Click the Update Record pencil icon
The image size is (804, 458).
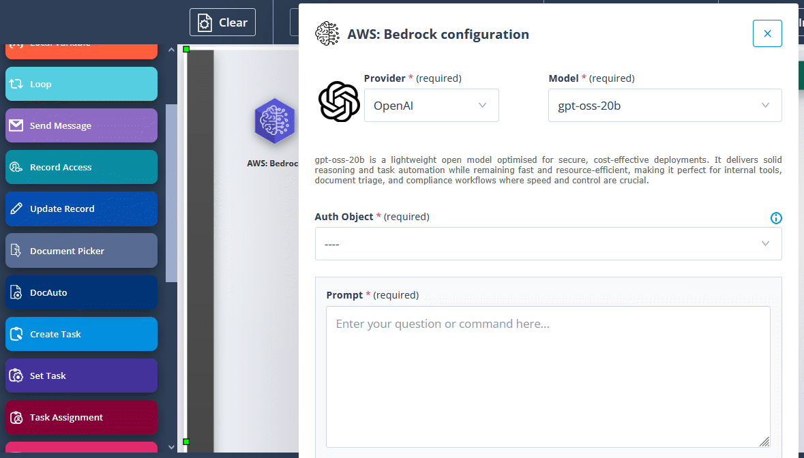pyautogui.click(x=16, y=209)
